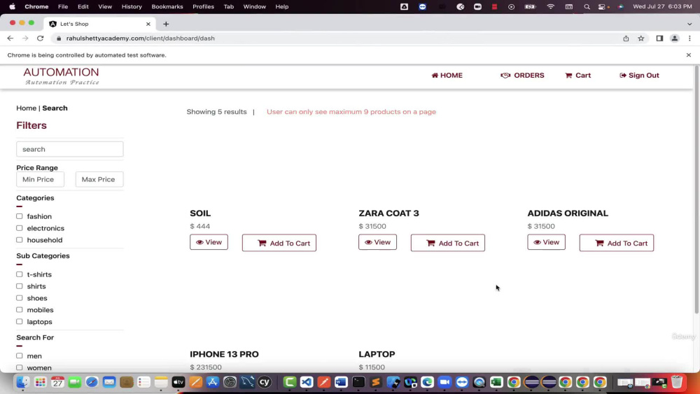
Task: Open Wi-Fi status in the menu bar
Action: pyautogui.click(x=550, y=7)
